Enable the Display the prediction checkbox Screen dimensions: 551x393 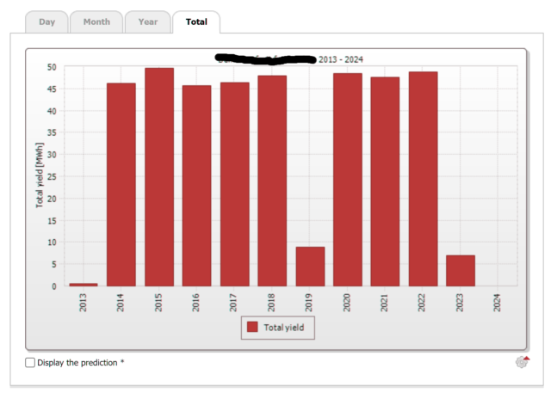pos(30,363)
